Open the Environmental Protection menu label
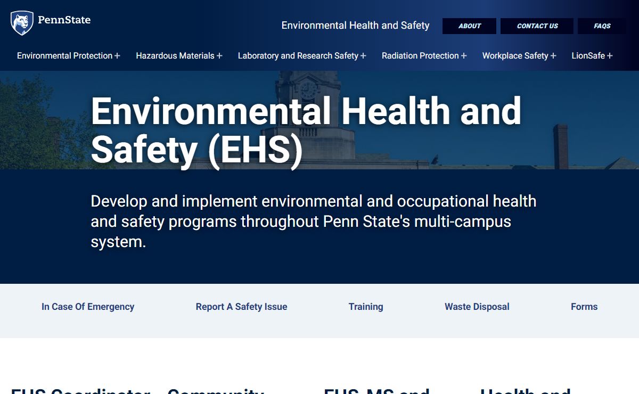 click(x=64, y=56)
